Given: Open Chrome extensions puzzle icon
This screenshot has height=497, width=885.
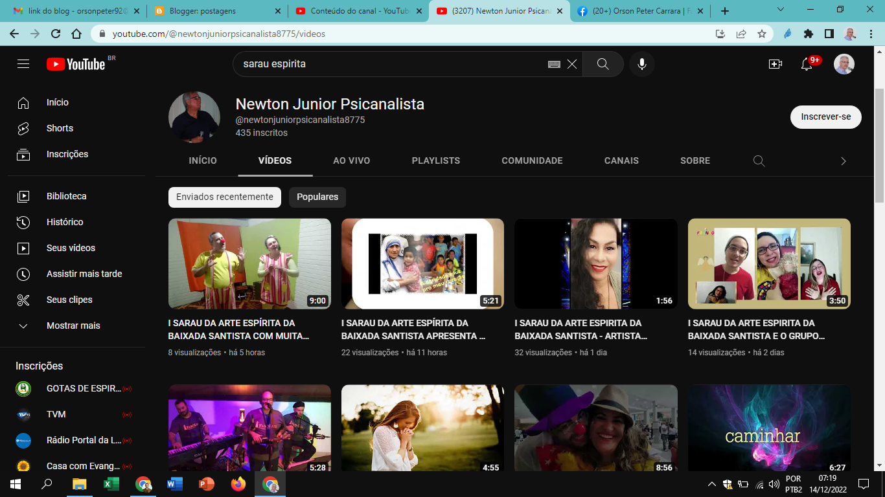Looking at the screenshot, I should click(809, 34).
